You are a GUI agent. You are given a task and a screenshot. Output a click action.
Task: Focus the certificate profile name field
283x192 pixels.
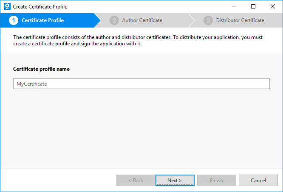coord(141,84)
